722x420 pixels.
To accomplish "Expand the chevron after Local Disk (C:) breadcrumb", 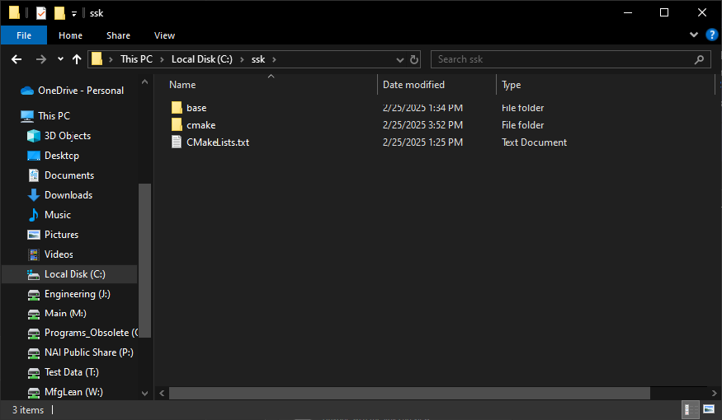I will [242, 59].
